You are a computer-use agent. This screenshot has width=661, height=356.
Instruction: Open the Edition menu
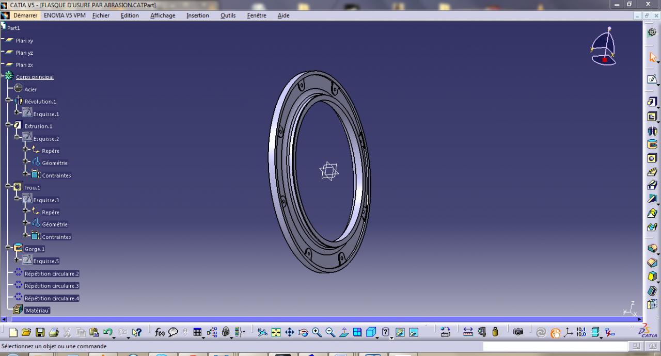pos(130,15)
